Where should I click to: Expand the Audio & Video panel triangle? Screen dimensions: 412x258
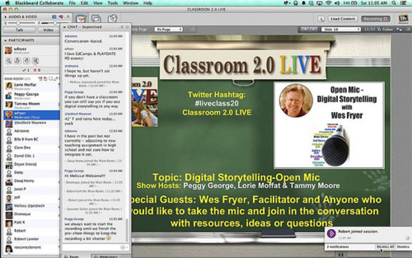click(x=6, y=17)
